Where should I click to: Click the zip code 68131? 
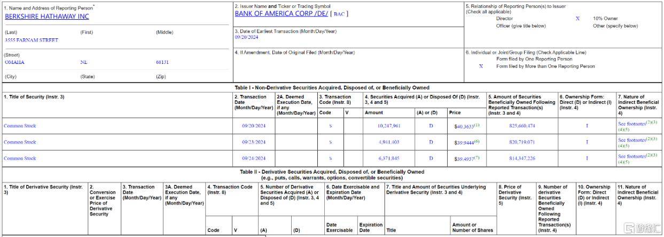pyautogui.click(x=162, y=62)
